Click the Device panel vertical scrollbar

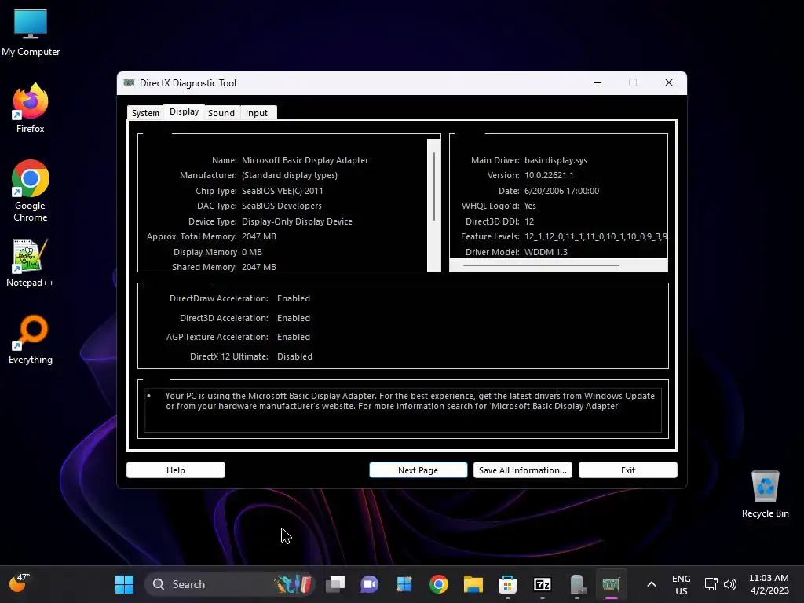433,205
